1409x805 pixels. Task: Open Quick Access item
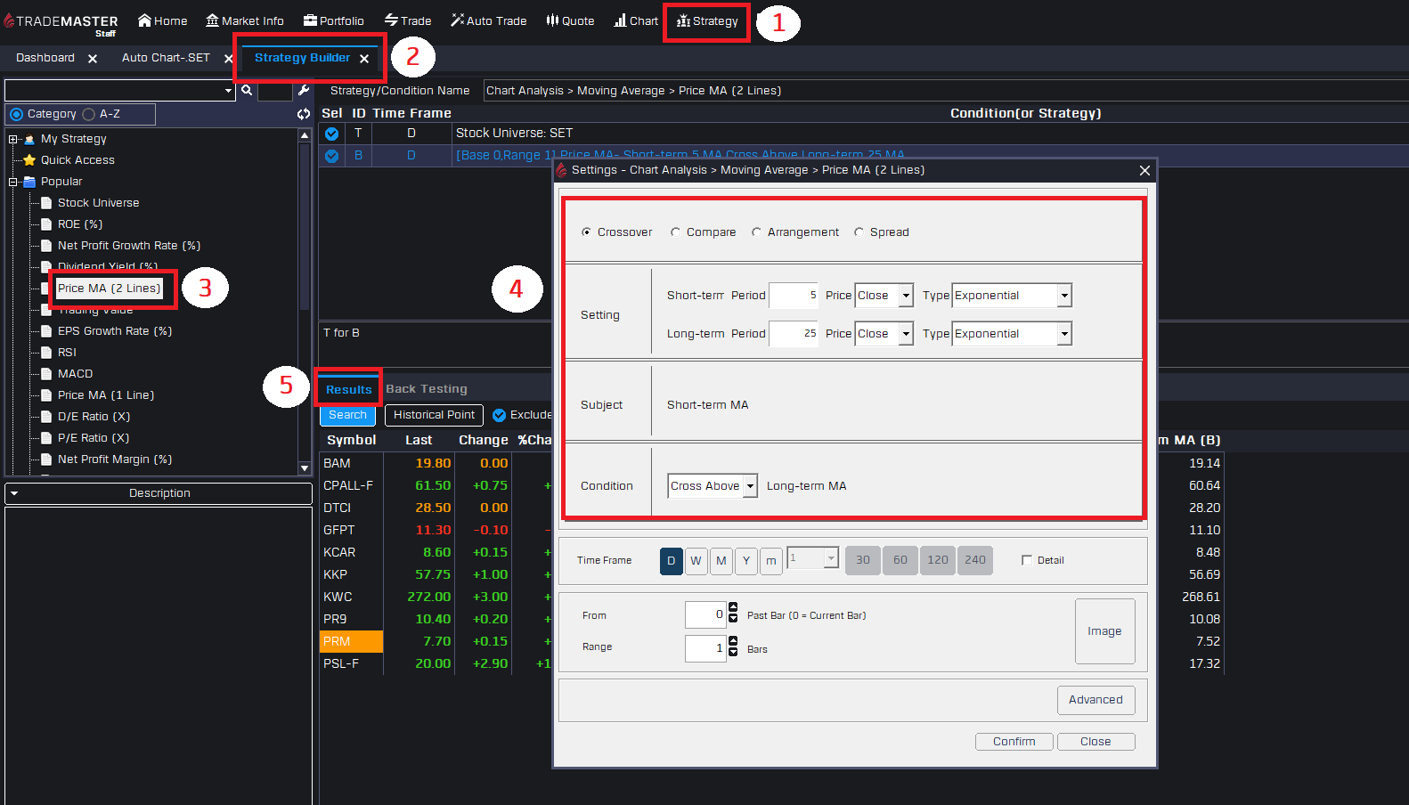click(x=77, y=160)
